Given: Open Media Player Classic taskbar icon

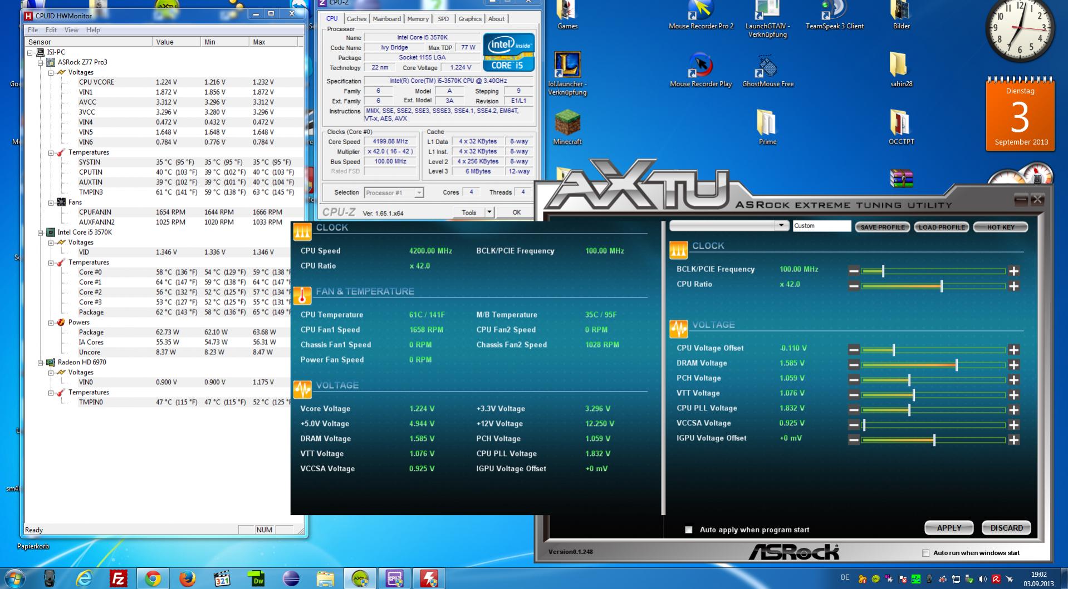Looking at the screenshot, I should 222,578.
